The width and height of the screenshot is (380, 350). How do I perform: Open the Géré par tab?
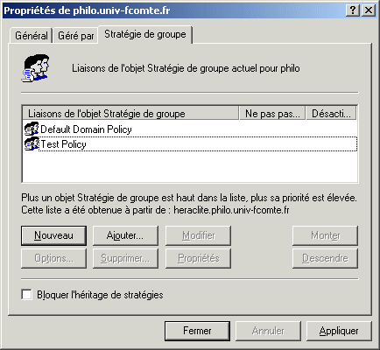point(76,36)
